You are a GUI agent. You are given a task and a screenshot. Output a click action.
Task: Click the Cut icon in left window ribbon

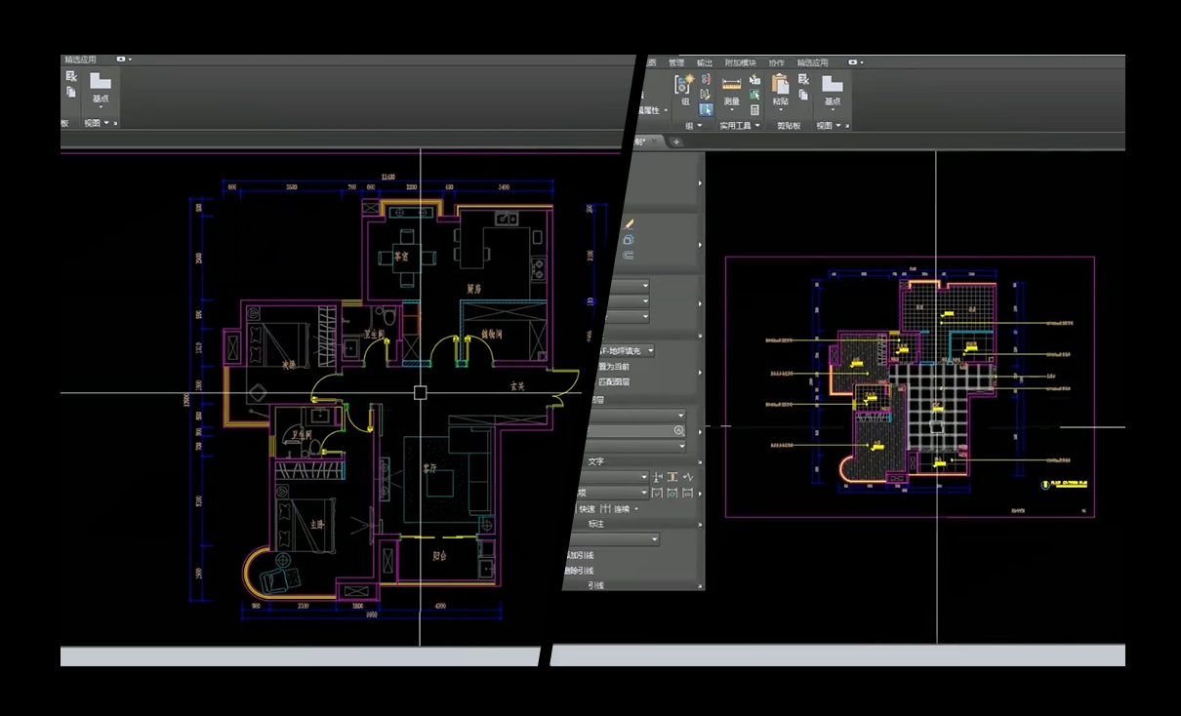point(71,76)
